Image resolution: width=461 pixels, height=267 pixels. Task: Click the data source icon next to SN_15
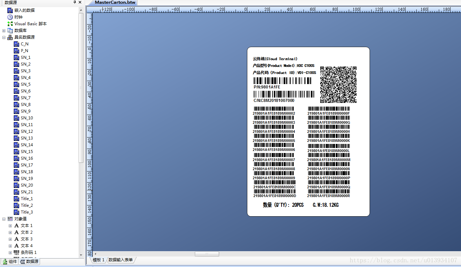(16, 152)
